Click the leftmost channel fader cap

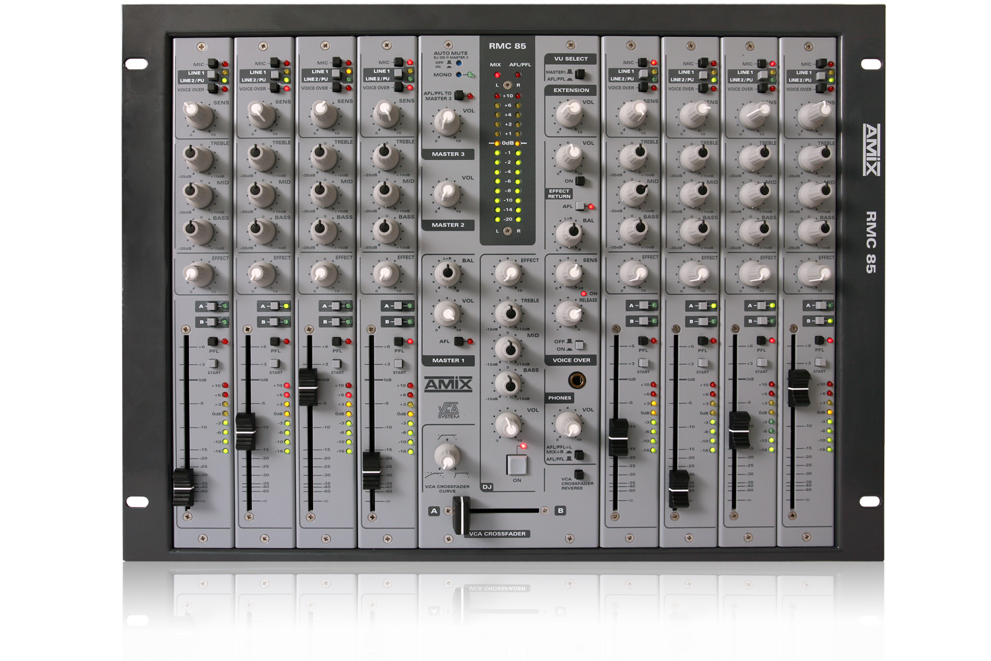(183, 487)
